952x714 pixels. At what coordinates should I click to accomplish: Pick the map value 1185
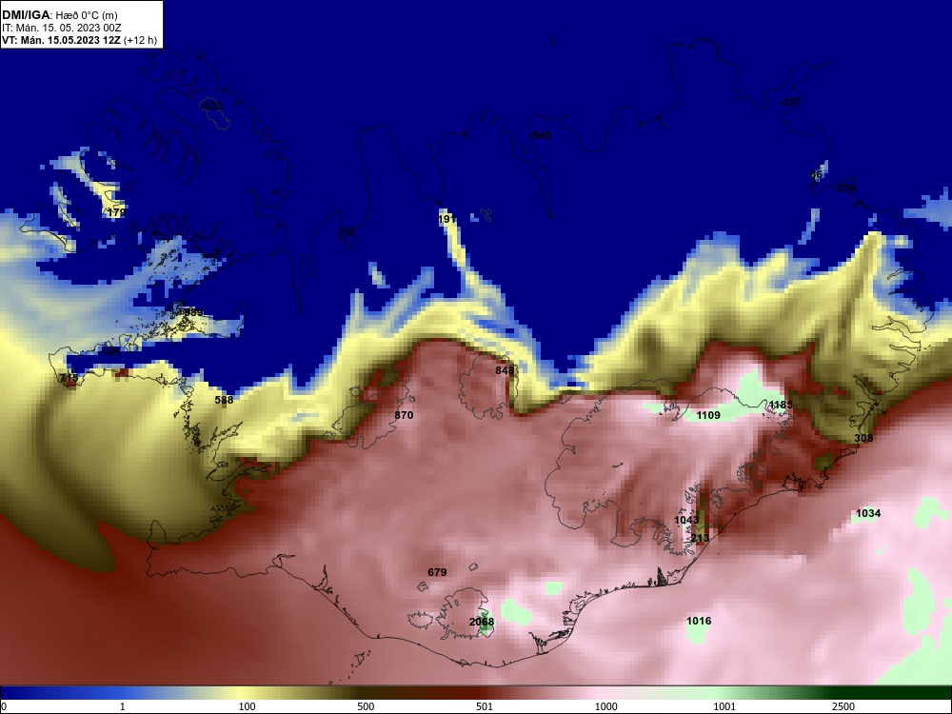(x=781, y=405)
